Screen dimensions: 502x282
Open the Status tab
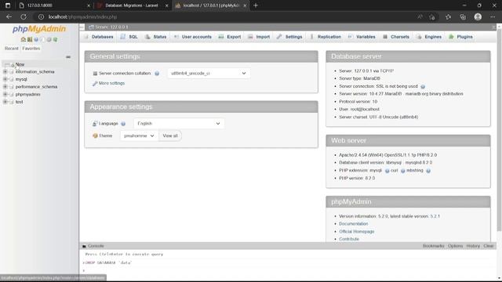(155, 37)
